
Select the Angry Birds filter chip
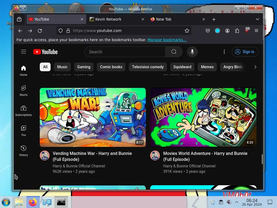click(233, 67)
